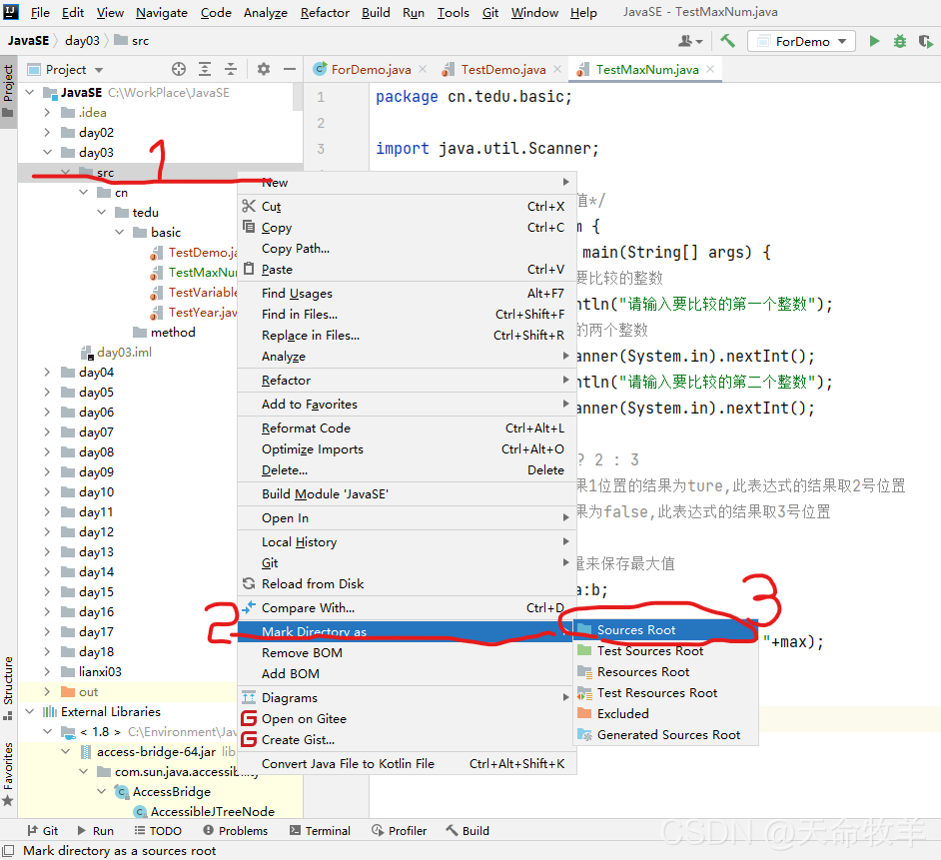Click Collapse All in Project panel
The height and width of the screenshot is (860, 941).
pyautogui.click(x=231, y=69)
